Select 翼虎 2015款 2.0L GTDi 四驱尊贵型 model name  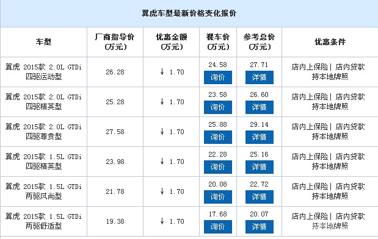(x=43, y=132)
